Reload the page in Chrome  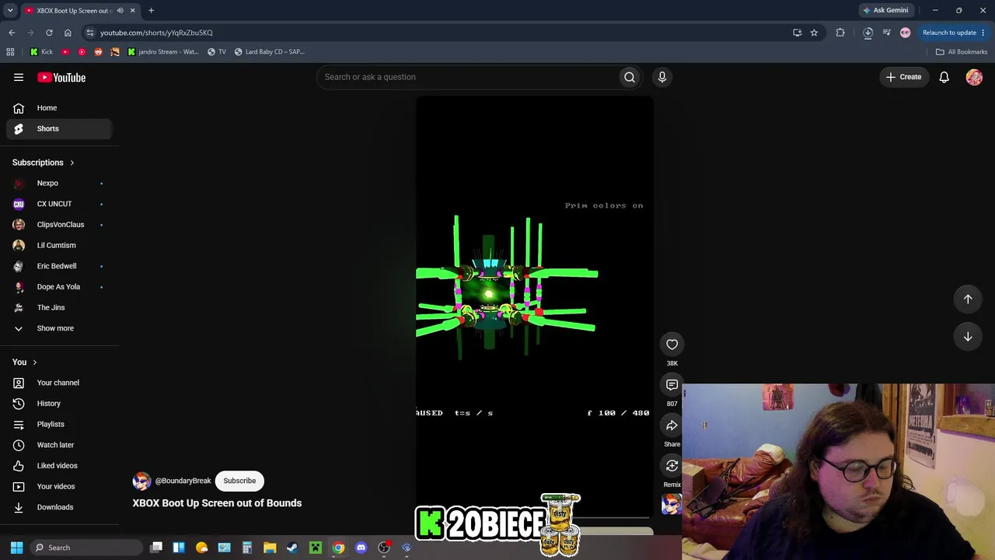(x=49, y=33)
